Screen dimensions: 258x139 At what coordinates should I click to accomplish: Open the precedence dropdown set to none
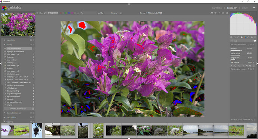pos(242,62)
